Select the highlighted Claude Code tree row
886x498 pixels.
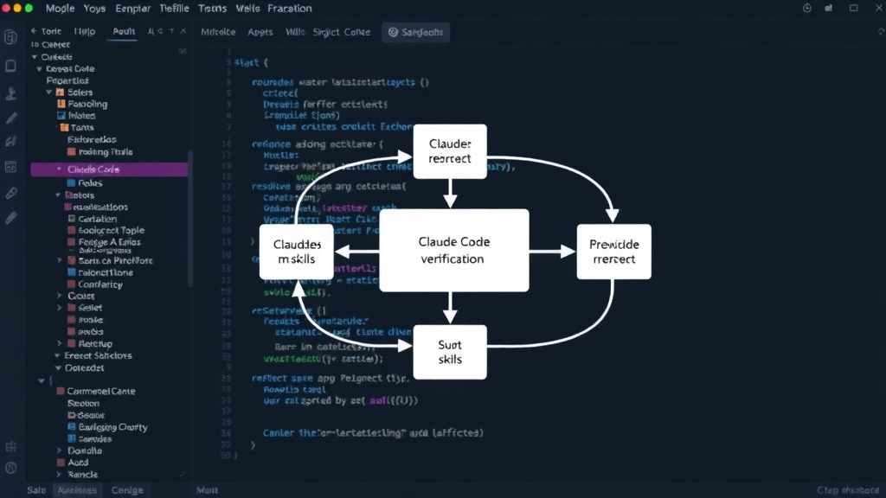(x=109, y=169)
